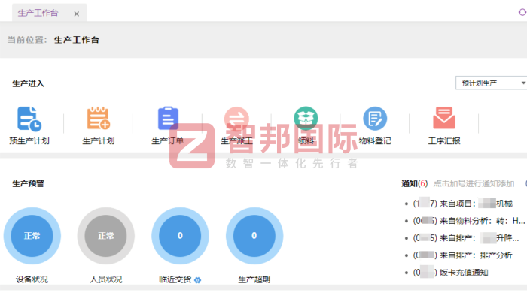
Task: Click the 生产超期 count circle
Action: (x=254, y=236)
